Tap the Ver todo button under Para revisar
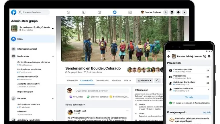Image resolution: width=220 pixels, height=124 pixels. (x=189, y=97)
